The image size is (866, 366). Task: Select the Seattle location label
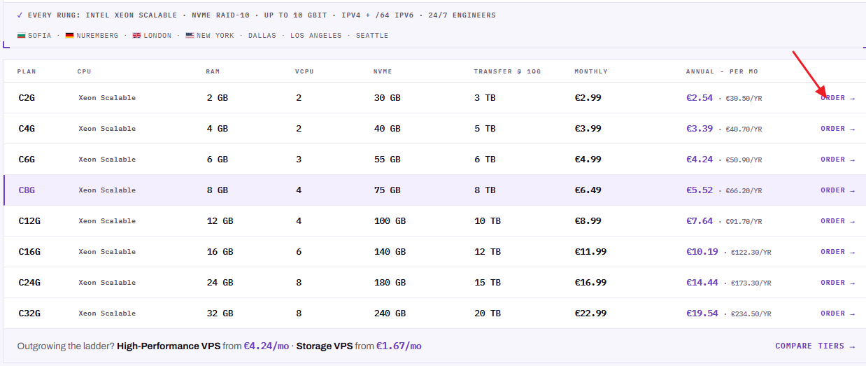(x=372, y=36)
